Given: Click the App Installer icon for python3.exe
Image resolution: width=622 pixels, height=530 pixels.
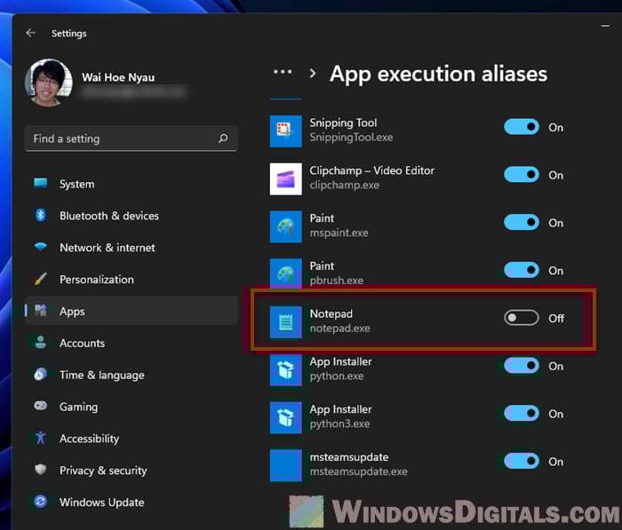Looking at the screenshot, I should click(285, 417).
